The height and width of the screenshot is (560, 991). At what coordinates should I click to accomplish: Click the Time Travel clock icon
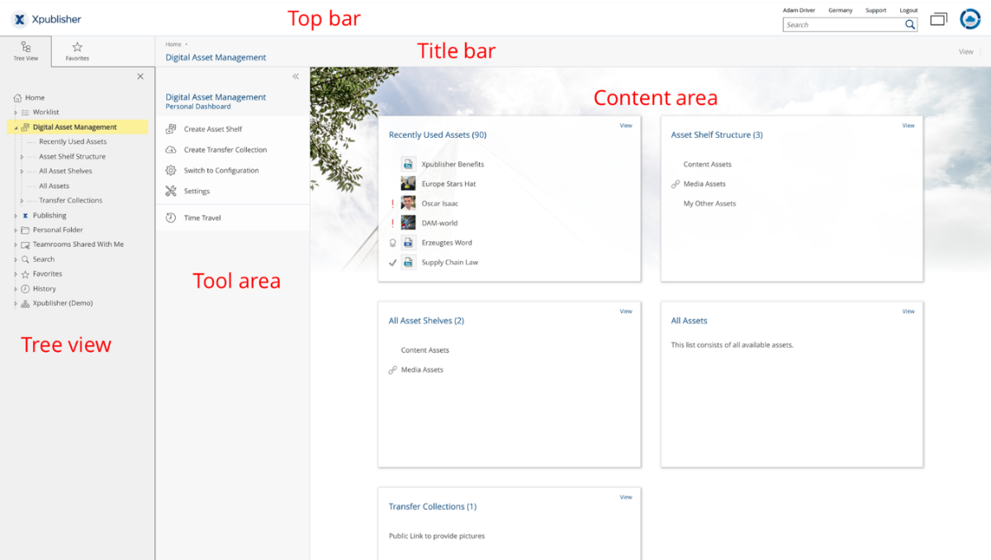click(171, 218)
